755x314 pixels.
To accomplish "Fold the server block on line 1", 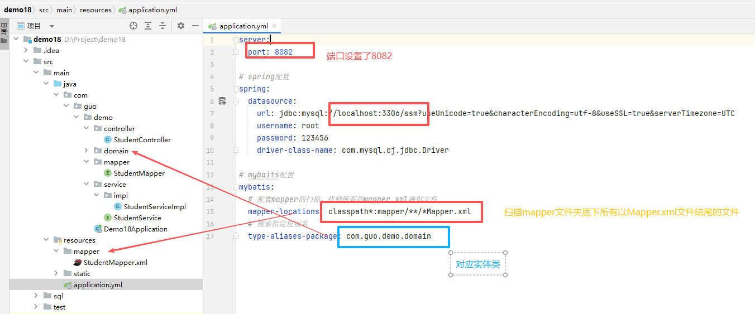I will click(236, 40).
